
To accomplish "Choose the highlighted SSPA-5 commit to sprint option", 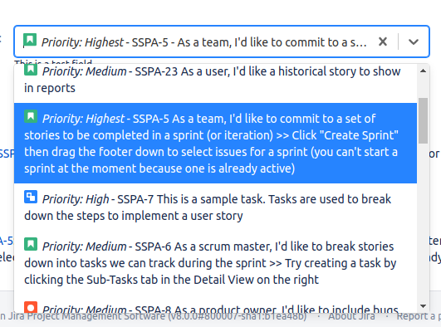I will pyautogui.click(x=215, y=143).
